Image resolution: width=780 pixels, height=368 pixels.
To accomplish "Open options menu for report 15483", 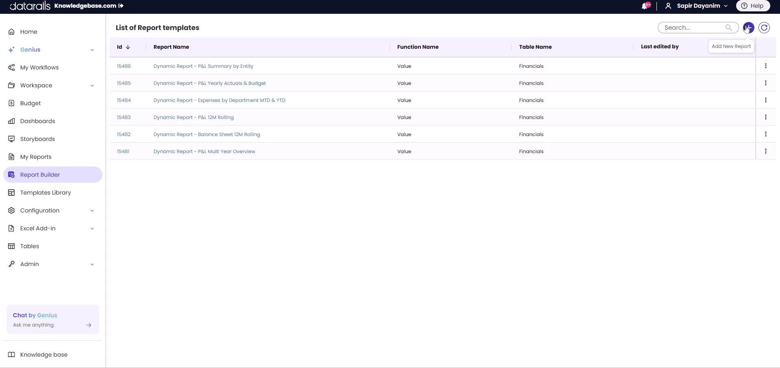I will tap(766, 117).
